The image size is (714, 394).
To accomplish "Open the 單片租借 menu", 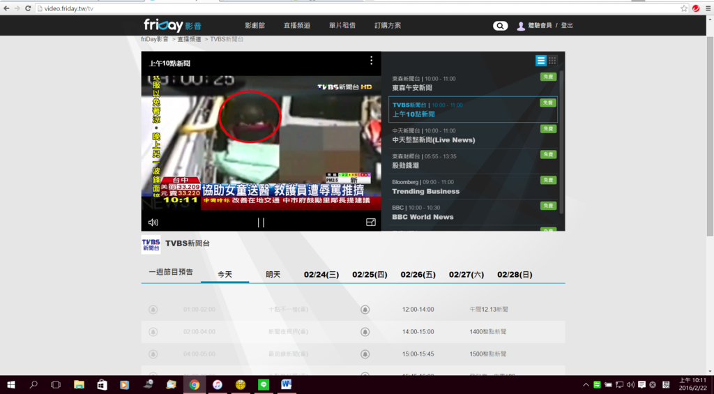I will point(342,26).
